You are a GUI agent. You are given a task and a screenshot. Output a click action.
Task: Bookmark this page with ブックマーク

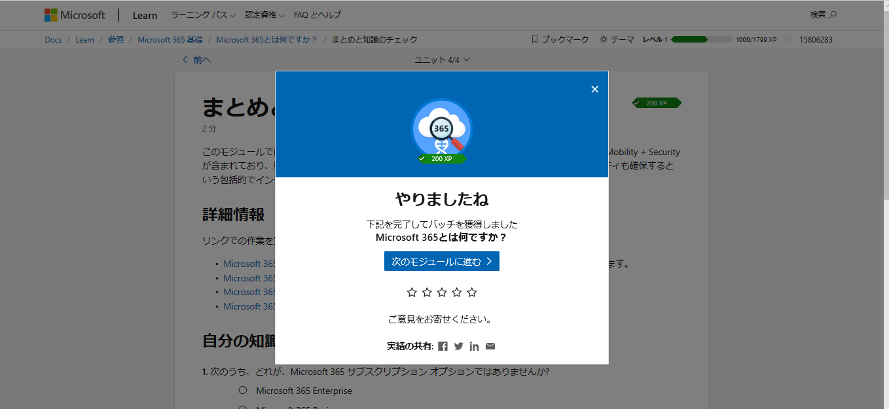pos(560,39)
